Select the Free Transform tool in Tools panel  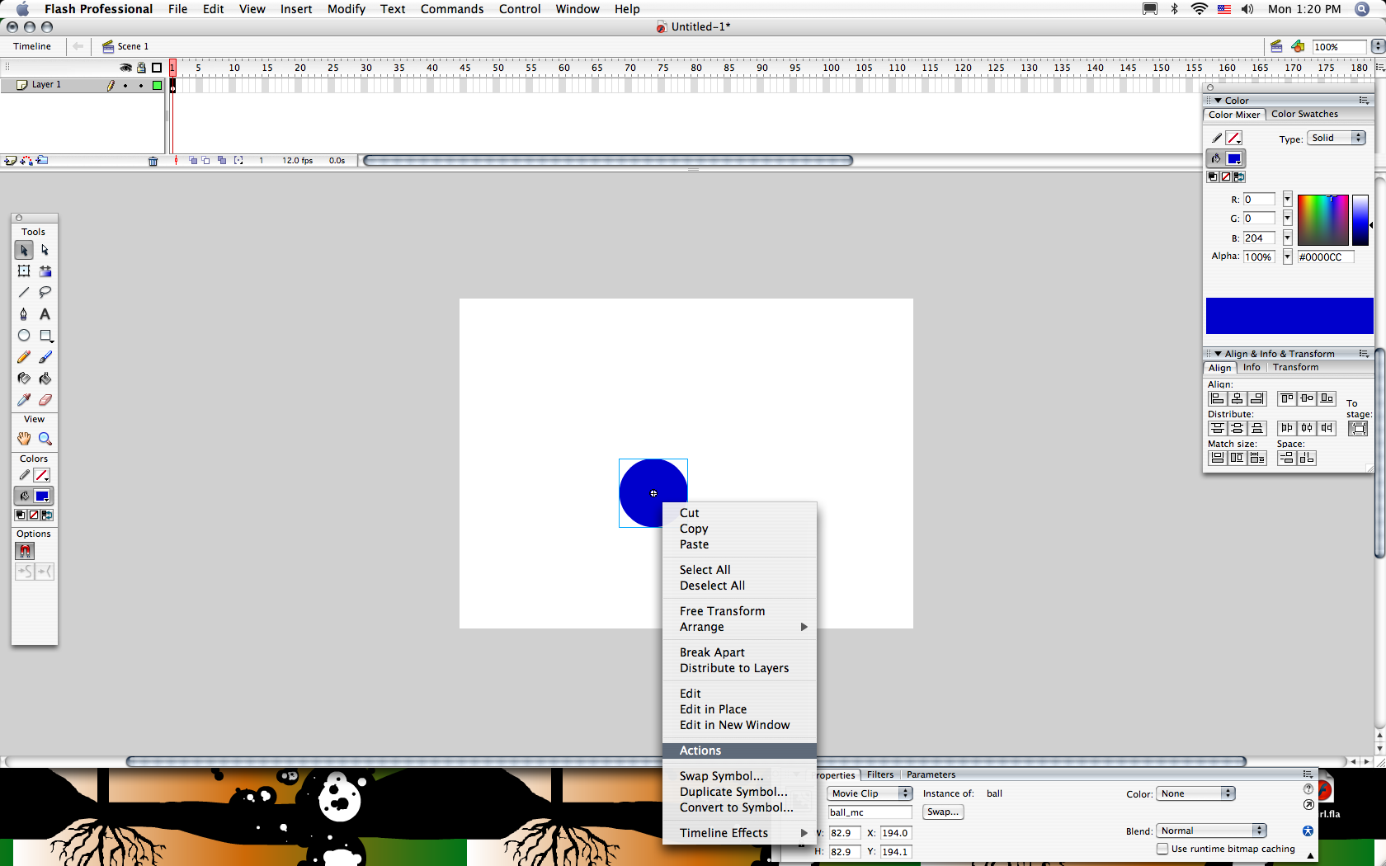click(24, 271)
